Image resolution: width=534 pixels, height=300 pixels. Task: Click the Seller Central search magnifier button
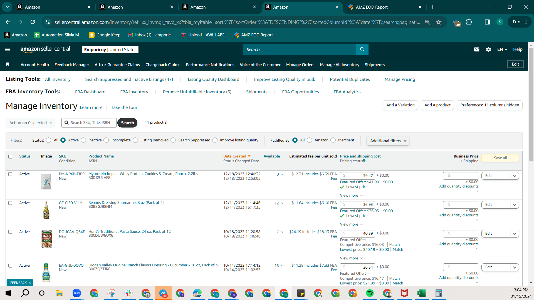[362, 49]
